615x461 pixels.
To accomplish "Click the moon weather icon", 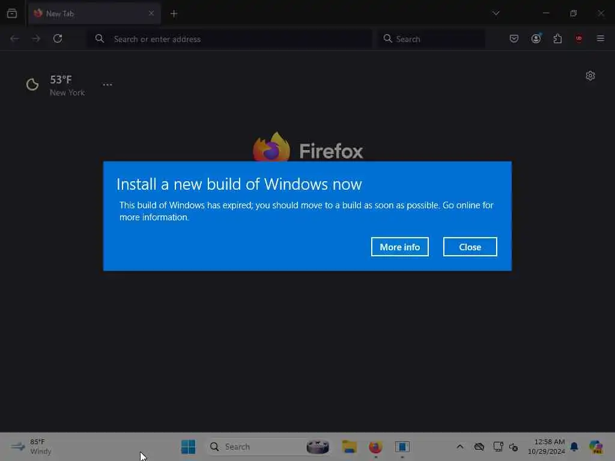I will (x=32, y=85).
